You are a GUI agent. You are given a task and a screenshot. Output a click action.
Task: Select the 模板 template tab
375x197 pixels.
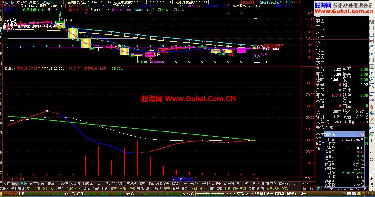(x=15, y=183)
